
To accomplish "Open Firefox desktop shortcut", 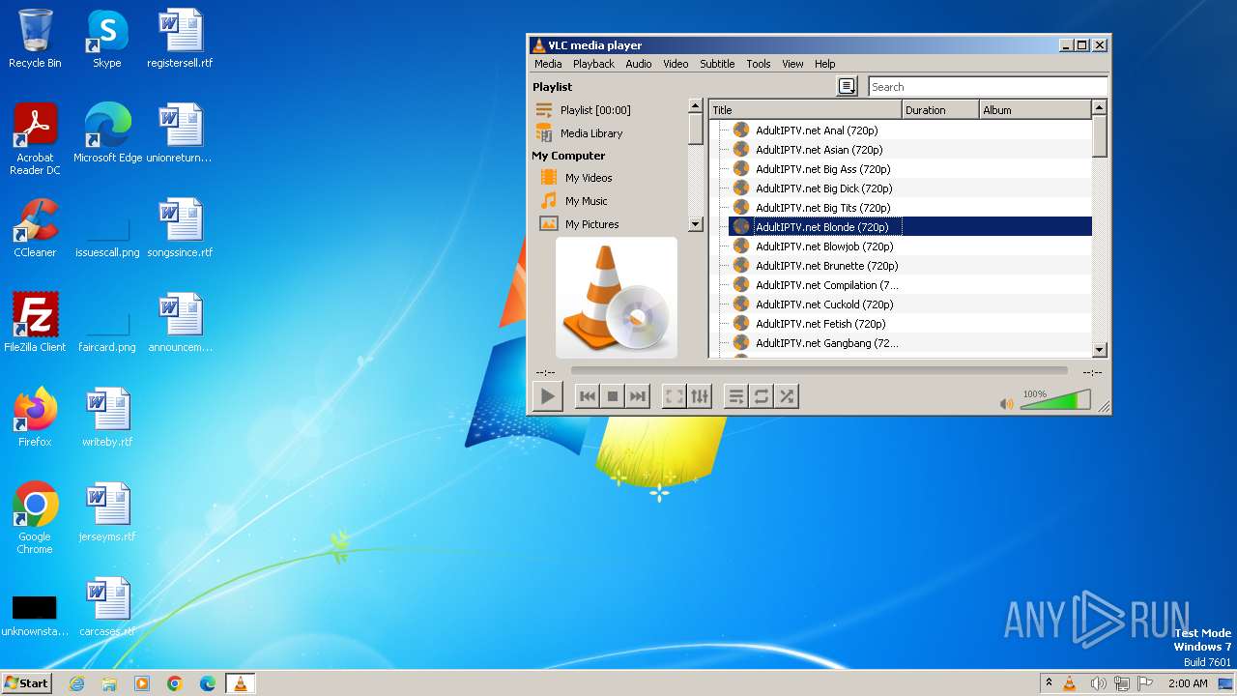I will coord(35,417).
